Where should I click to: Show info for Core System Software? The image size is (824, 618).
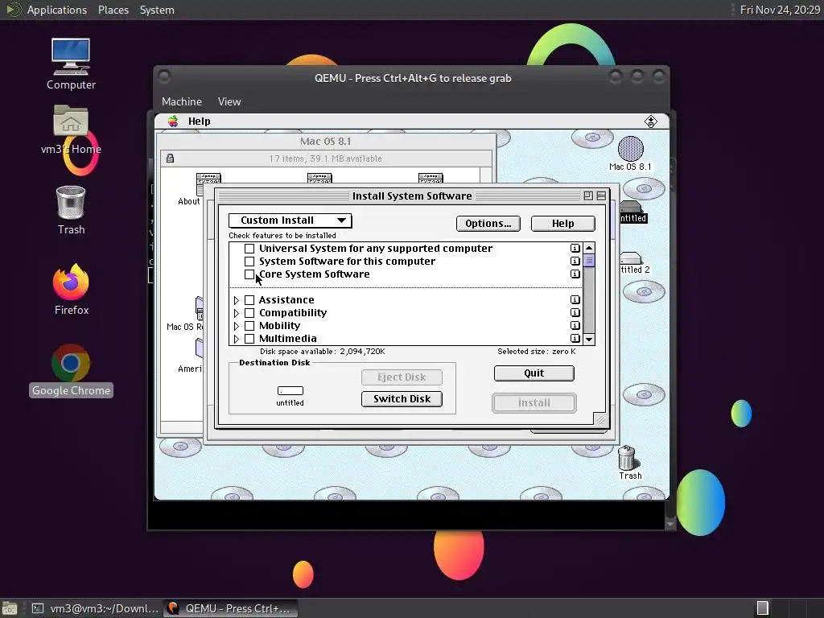coord(575,274)
